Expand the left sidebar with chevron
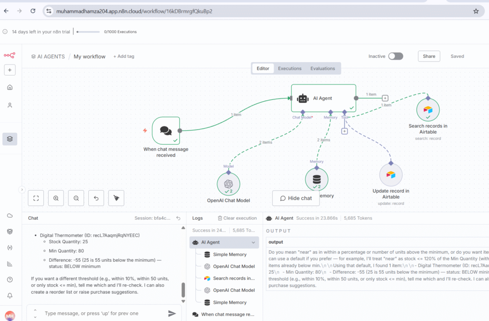The height and width of the screenshot is (321, 489). [21, 190]
